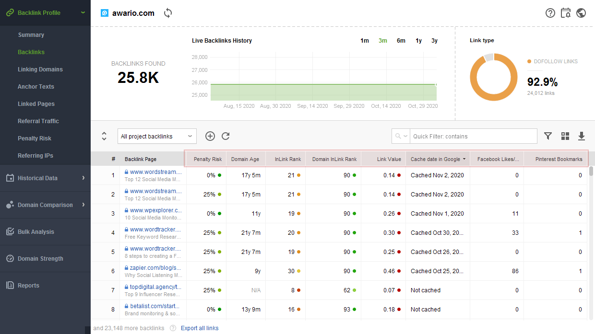The width and height of the screenshot is (595, 334).
Task: Sort by Domain Age column header
Action: tap(246, 159)
